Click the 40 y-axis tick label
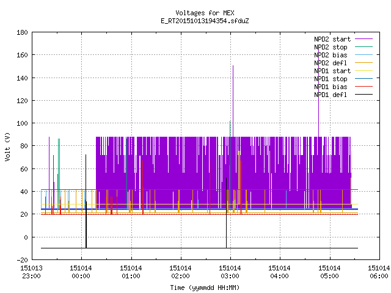 click(x=24, y=192)
